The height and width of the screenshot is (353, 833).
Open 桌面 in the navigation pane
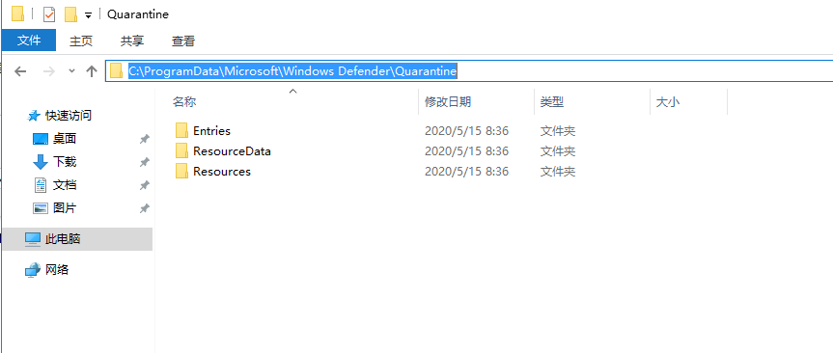pos(65,139)
